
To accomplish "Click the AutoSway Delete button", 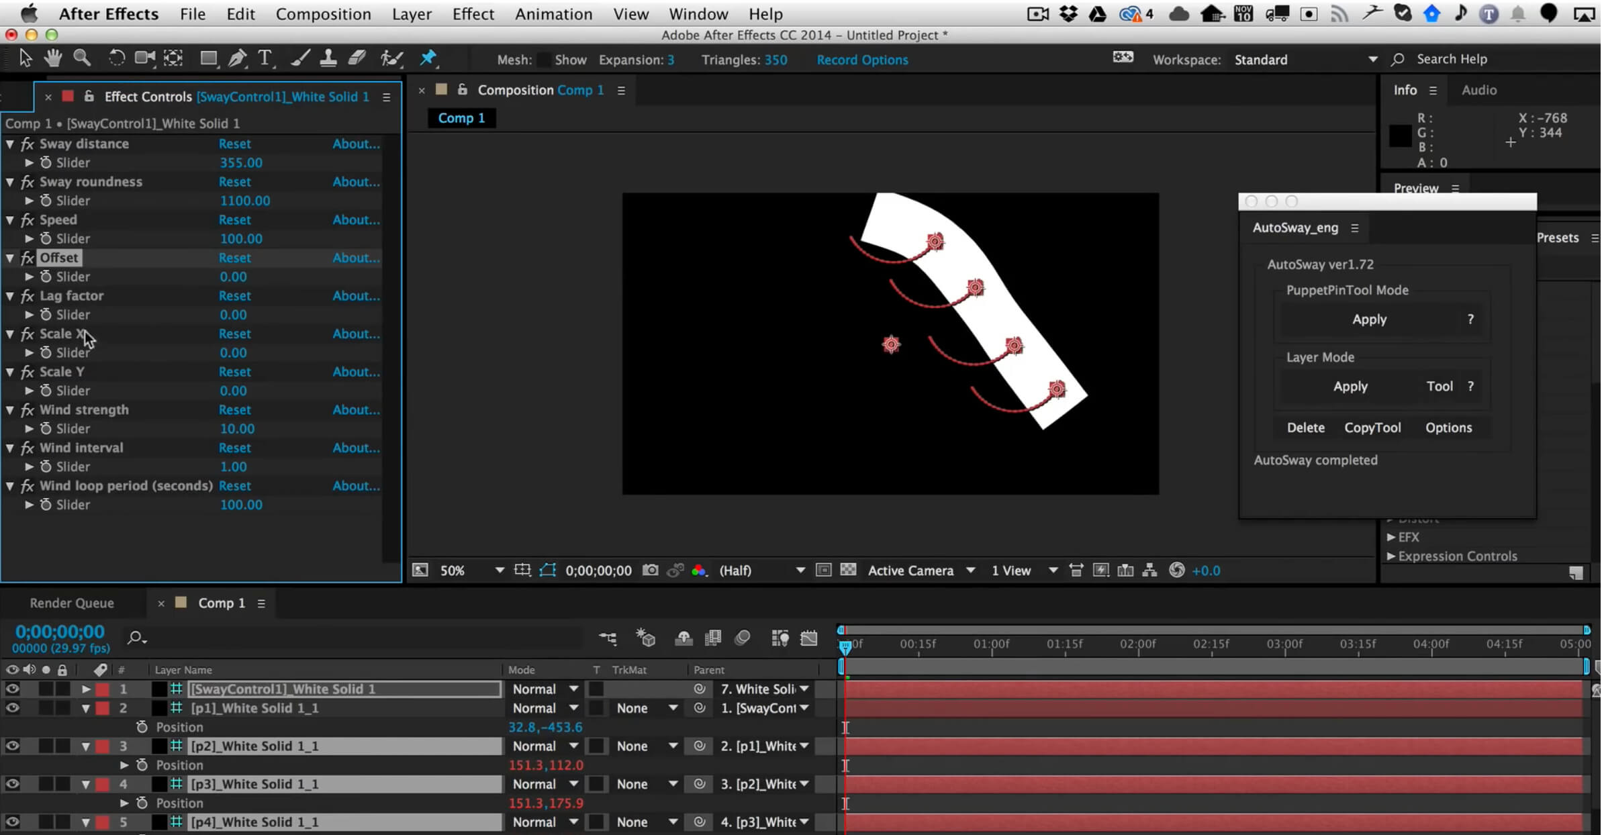I will click(1306, 428).
